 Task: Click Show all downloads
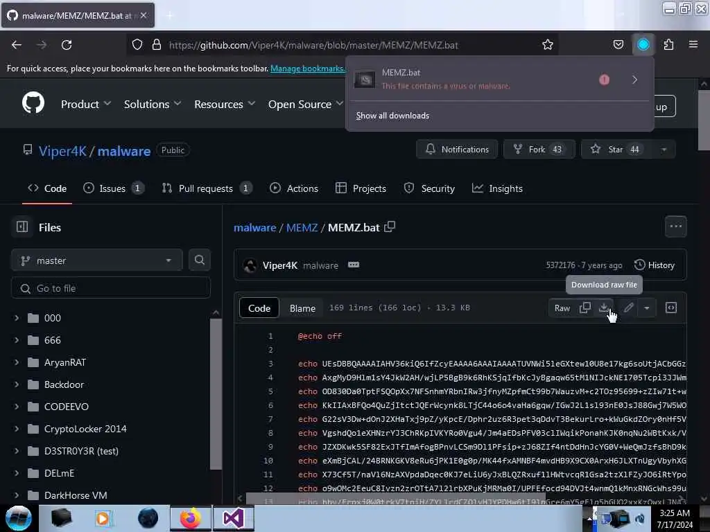392,116
